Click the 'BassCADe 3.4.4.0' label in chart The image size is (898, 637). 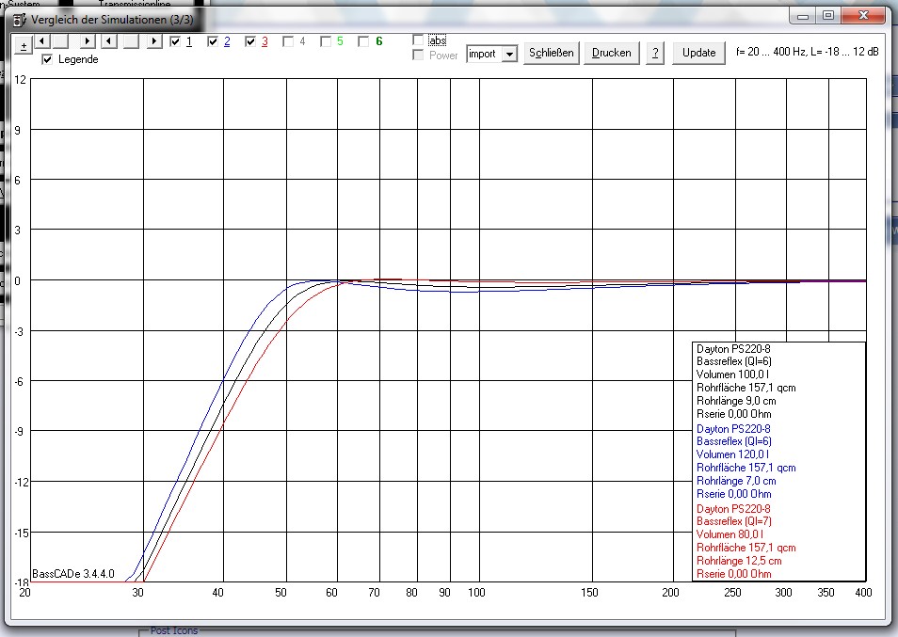pos(73,573)
